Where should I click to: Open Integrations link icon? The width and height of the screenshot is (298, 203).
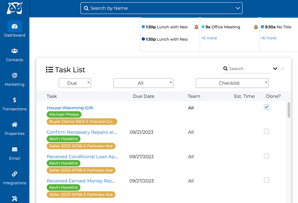(15, 174)
